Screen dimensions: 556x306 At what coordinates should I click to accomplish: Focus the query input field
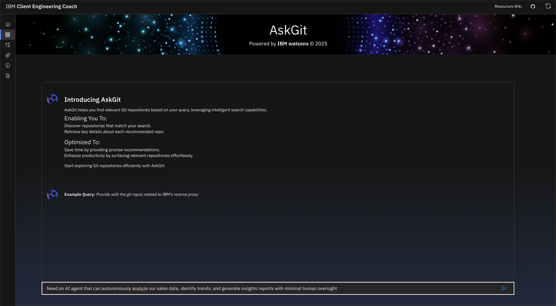click(278, 288)
